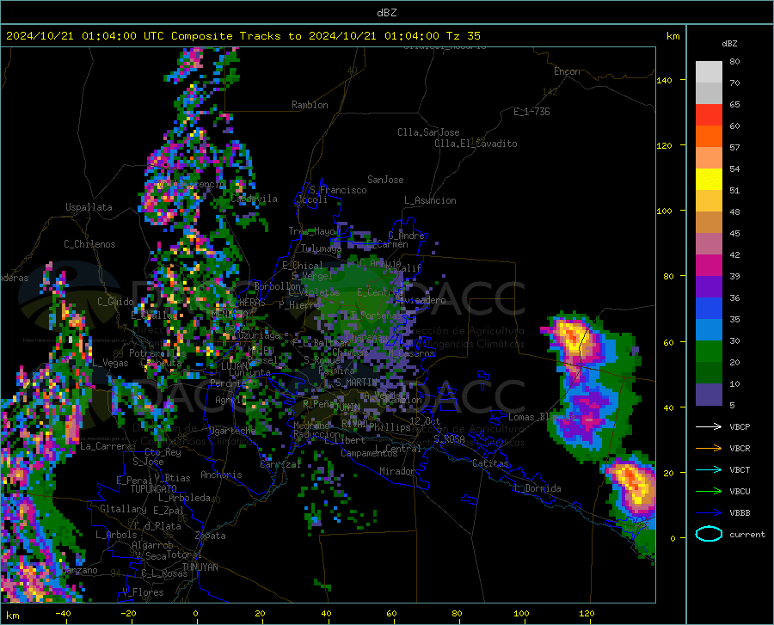Screen dimensions: 774x625
Task: Click the C_Chilenos label
Action: pyautogui.click(x=89, y=244)
